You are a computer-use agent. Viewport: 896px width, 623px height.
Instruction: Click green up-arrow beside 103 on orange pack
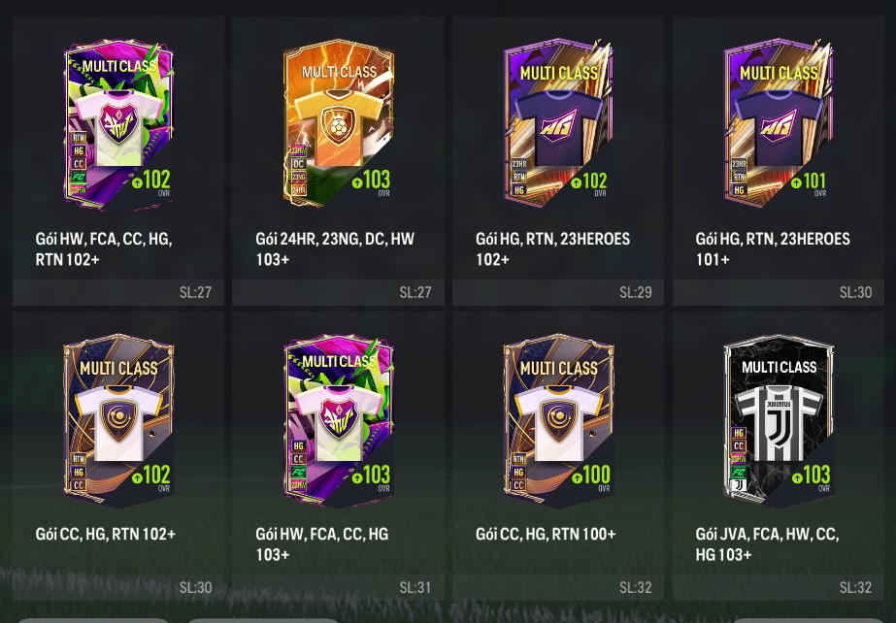click(357, 182)
